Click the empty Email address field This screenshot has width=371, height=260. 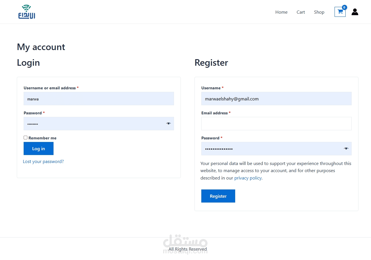[276, 124]
